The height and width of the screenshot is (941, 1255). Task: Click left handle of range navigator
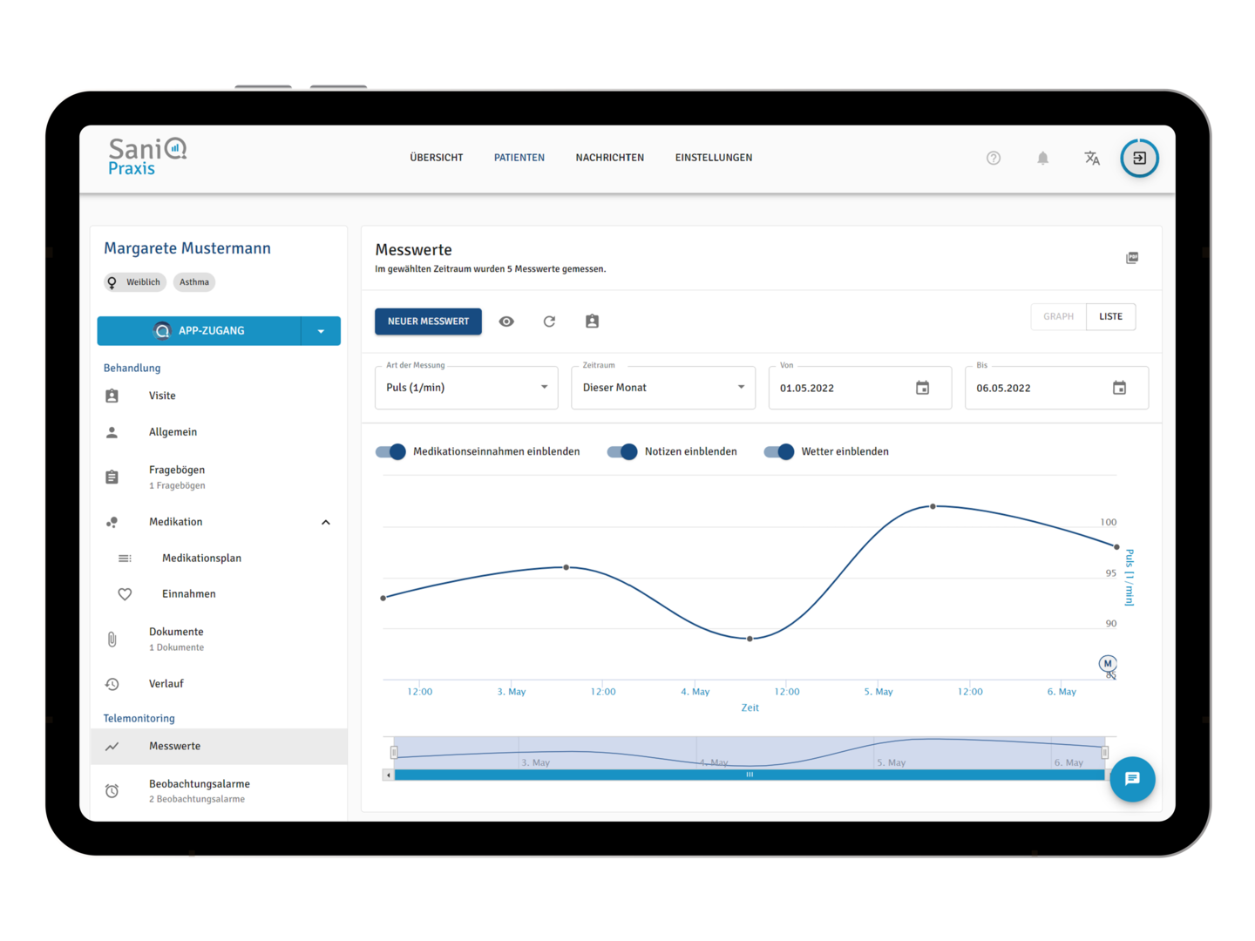pos(394,752)
